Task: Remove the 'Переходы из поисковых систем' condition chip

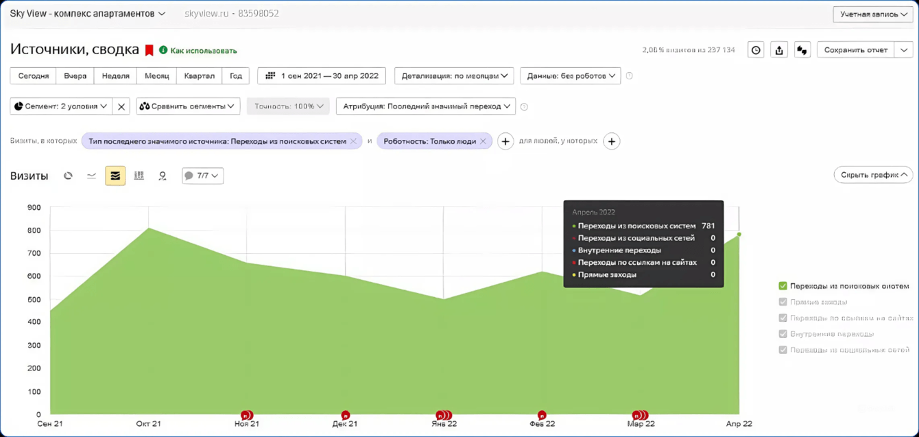Action: (353, 141)
